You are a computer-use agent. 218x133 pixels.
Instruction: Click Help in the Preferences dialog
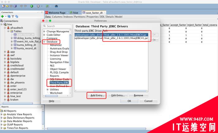click(x=51, y=101)
